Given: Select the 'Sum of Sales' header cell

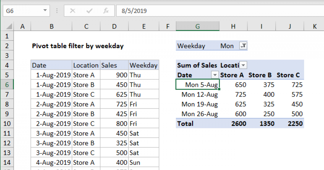Looking at the screenshot, I should 197,65.
